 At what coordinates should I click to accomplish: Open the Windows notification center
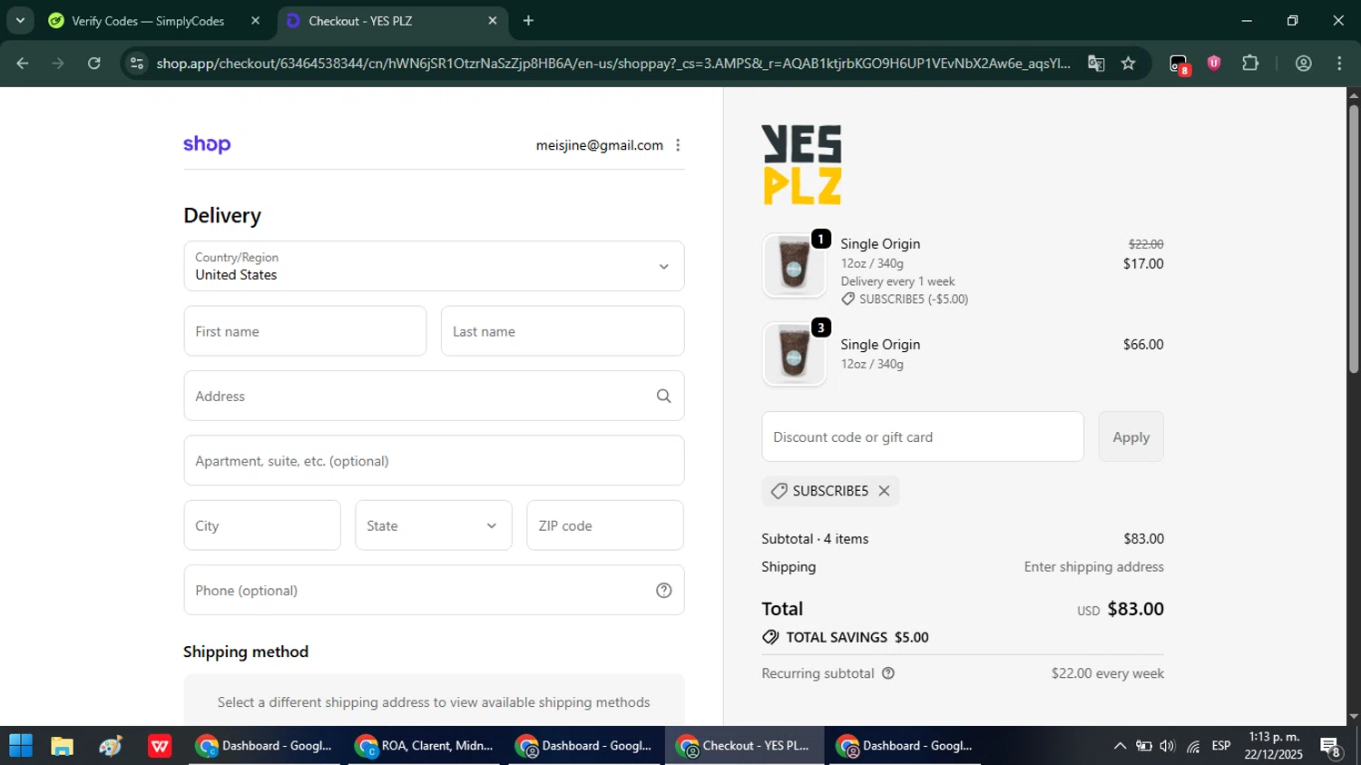1332,747
